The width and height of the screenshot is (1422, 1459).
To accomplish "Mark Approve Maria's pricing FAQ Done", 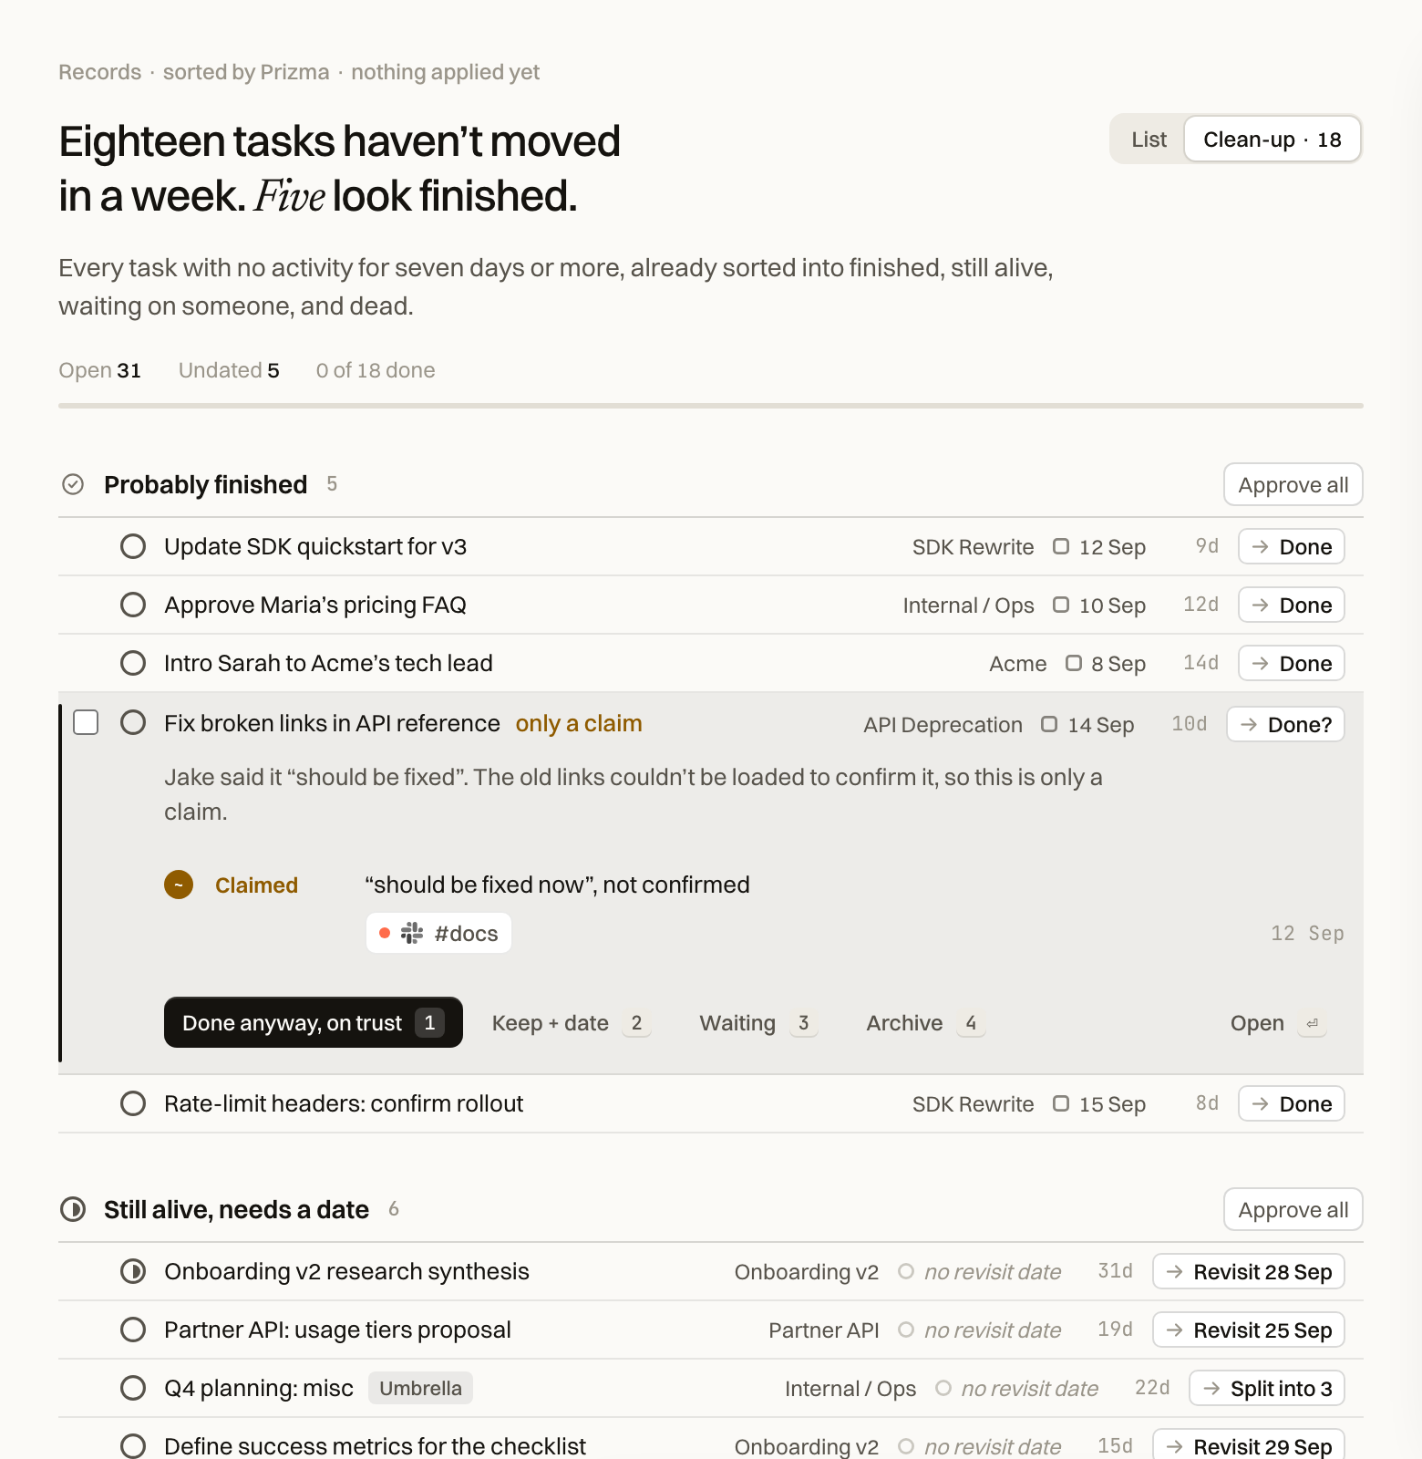I will click(x=1291, y=605).
